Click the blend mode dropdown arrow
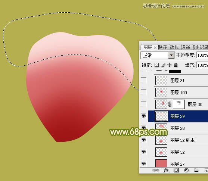Screen dimensions: 208x181 click(x=171, y=55)
